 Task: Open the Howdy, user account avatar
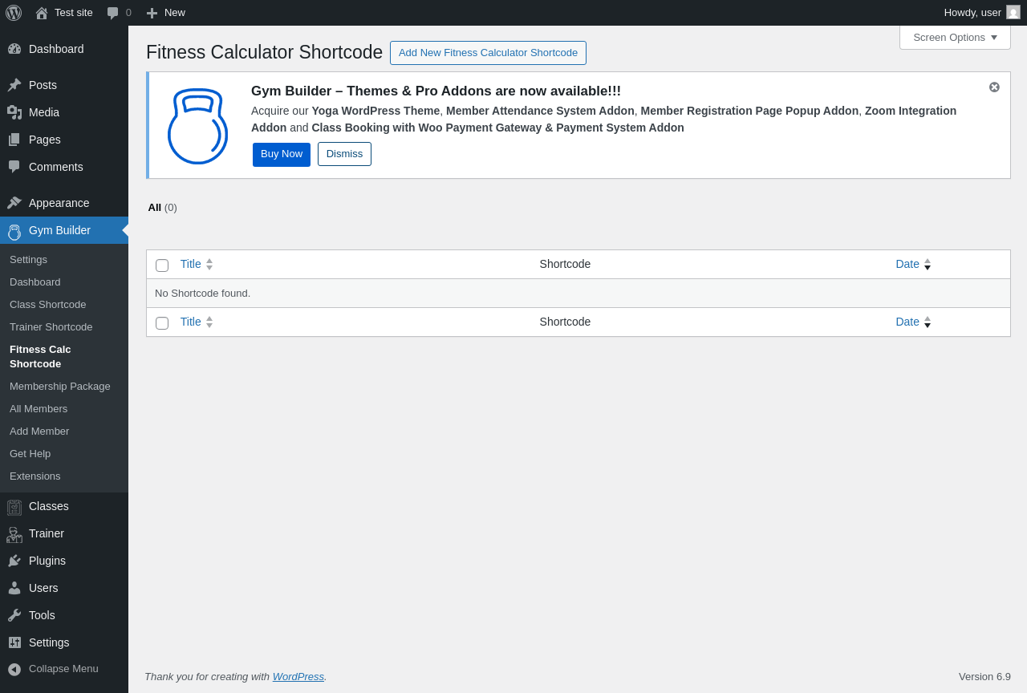coord(1013,13)
